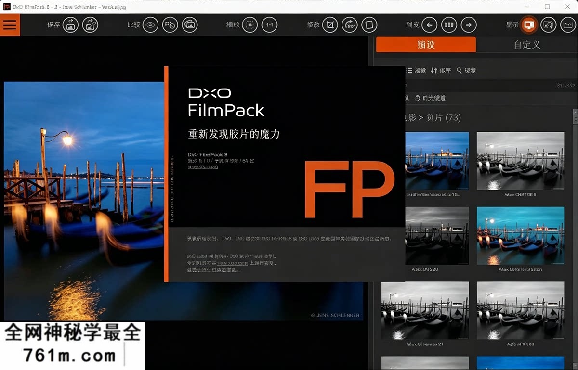Image resolution: width=578 pixels, height=370 pixels.
Task: Select the crop tool icon
Action: (330, 25)
